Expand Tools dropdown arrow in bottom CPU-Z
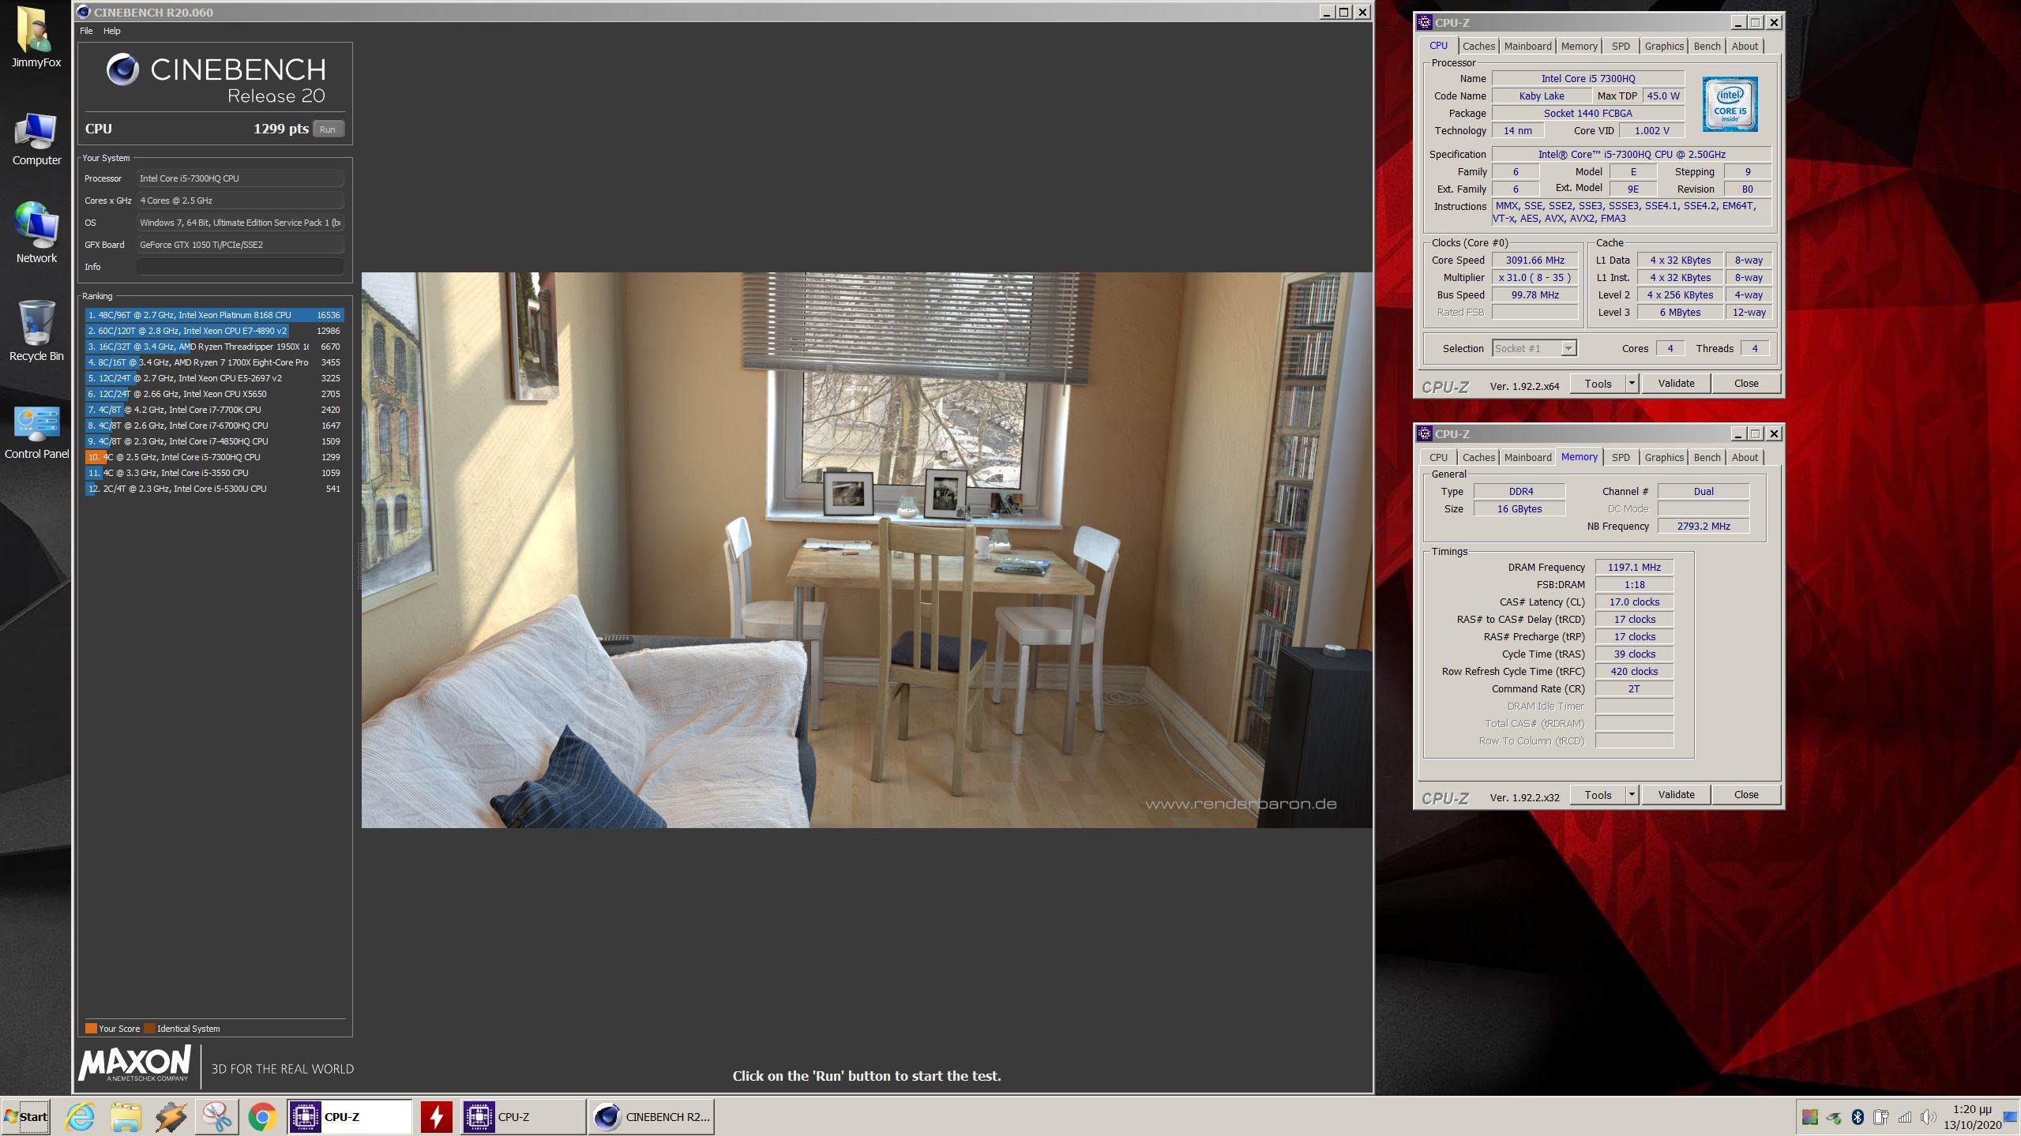 (x=1632, y=795)
